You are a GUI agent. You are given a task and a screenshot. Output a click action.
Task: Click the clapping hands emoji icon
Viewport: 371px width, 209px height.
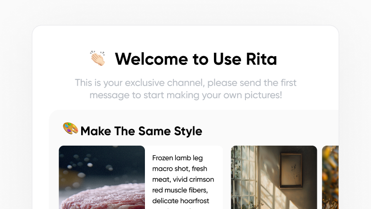98,58
